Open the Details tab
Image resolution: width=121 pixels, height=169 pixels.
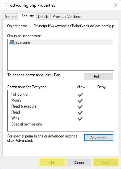[43, 17]
